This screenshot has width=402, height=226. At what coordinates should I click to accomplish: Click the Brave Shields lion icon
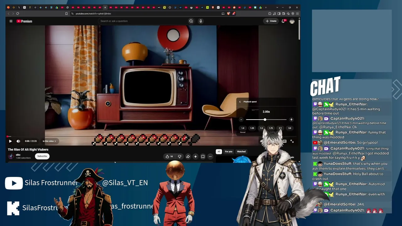[229, 13]
